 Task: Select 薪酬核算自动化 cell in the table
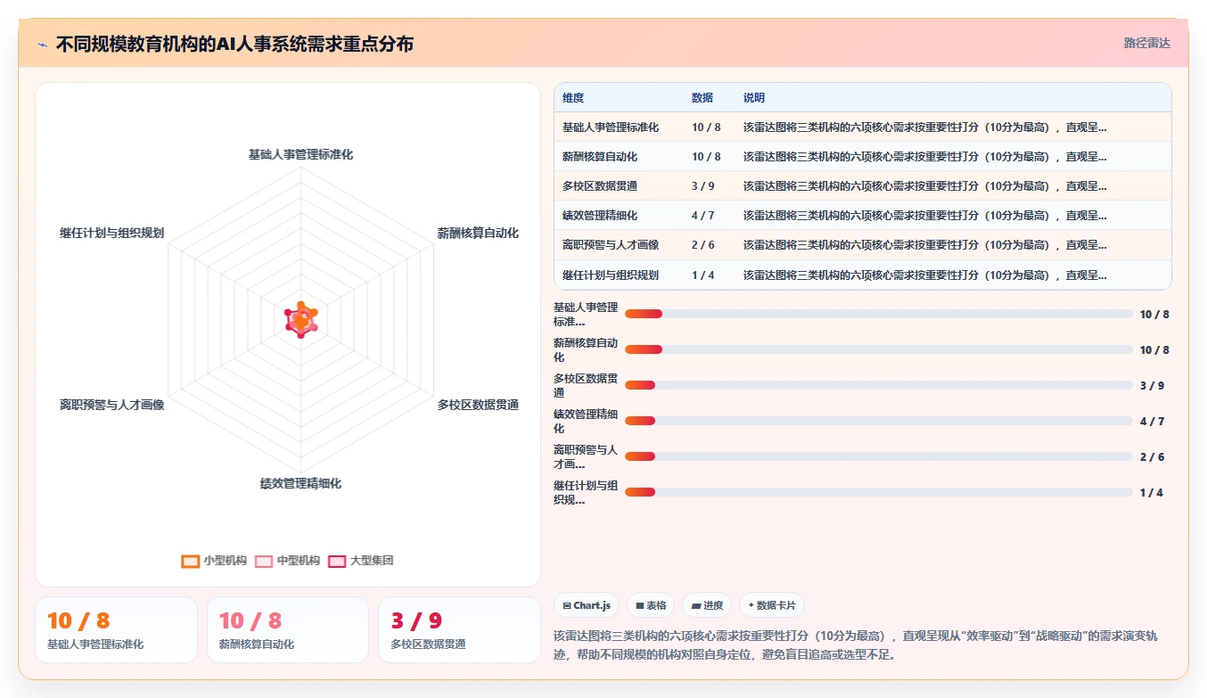(x=600, y=157)
